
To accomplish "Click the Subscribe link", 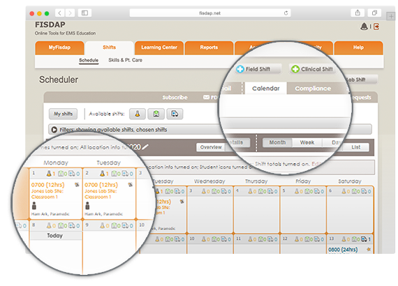I will click(175, 98).
